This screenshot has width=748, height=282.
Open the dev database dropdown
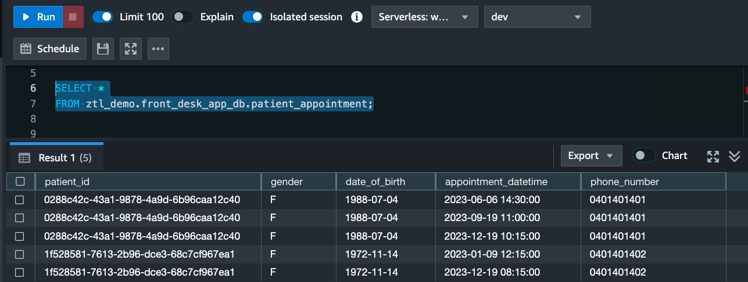pos(537,17)
